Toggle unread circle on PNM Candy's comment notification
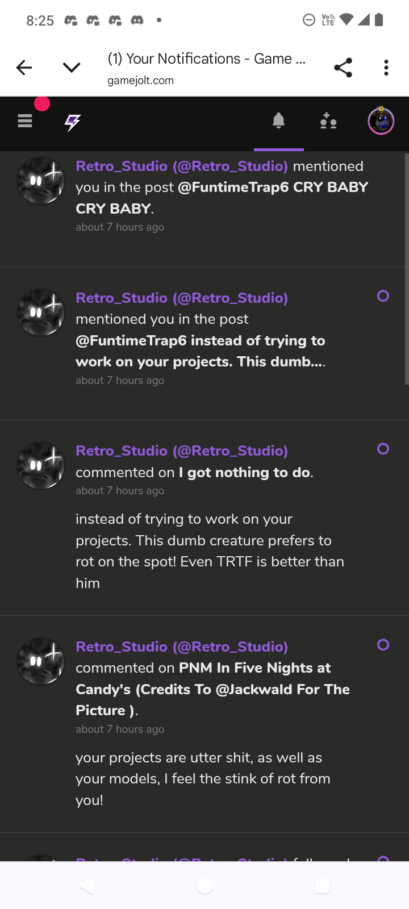Screen dimensions: 409x909 tap(383, 645)
